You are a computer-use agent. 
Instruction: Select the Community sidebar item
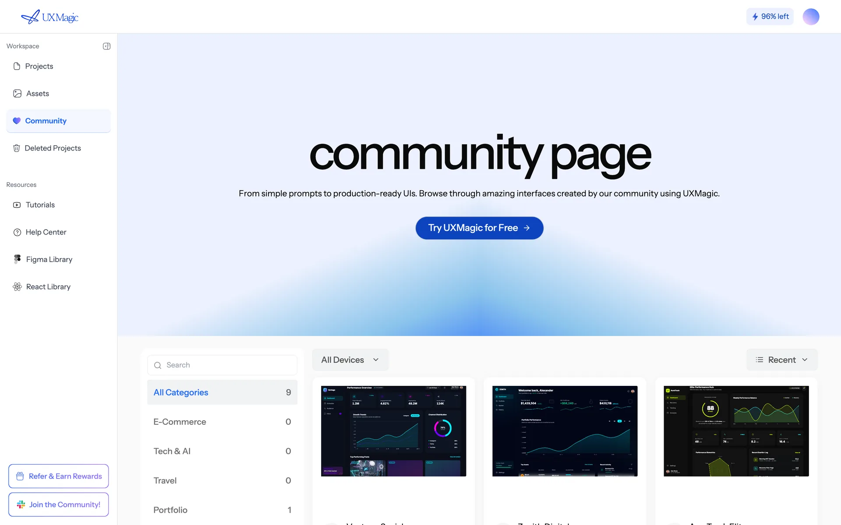[x=58, y=121]
